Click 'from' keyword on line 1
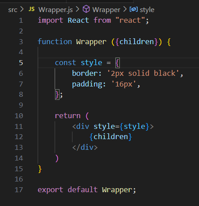199x206 pixels. [x=102, y=21]
